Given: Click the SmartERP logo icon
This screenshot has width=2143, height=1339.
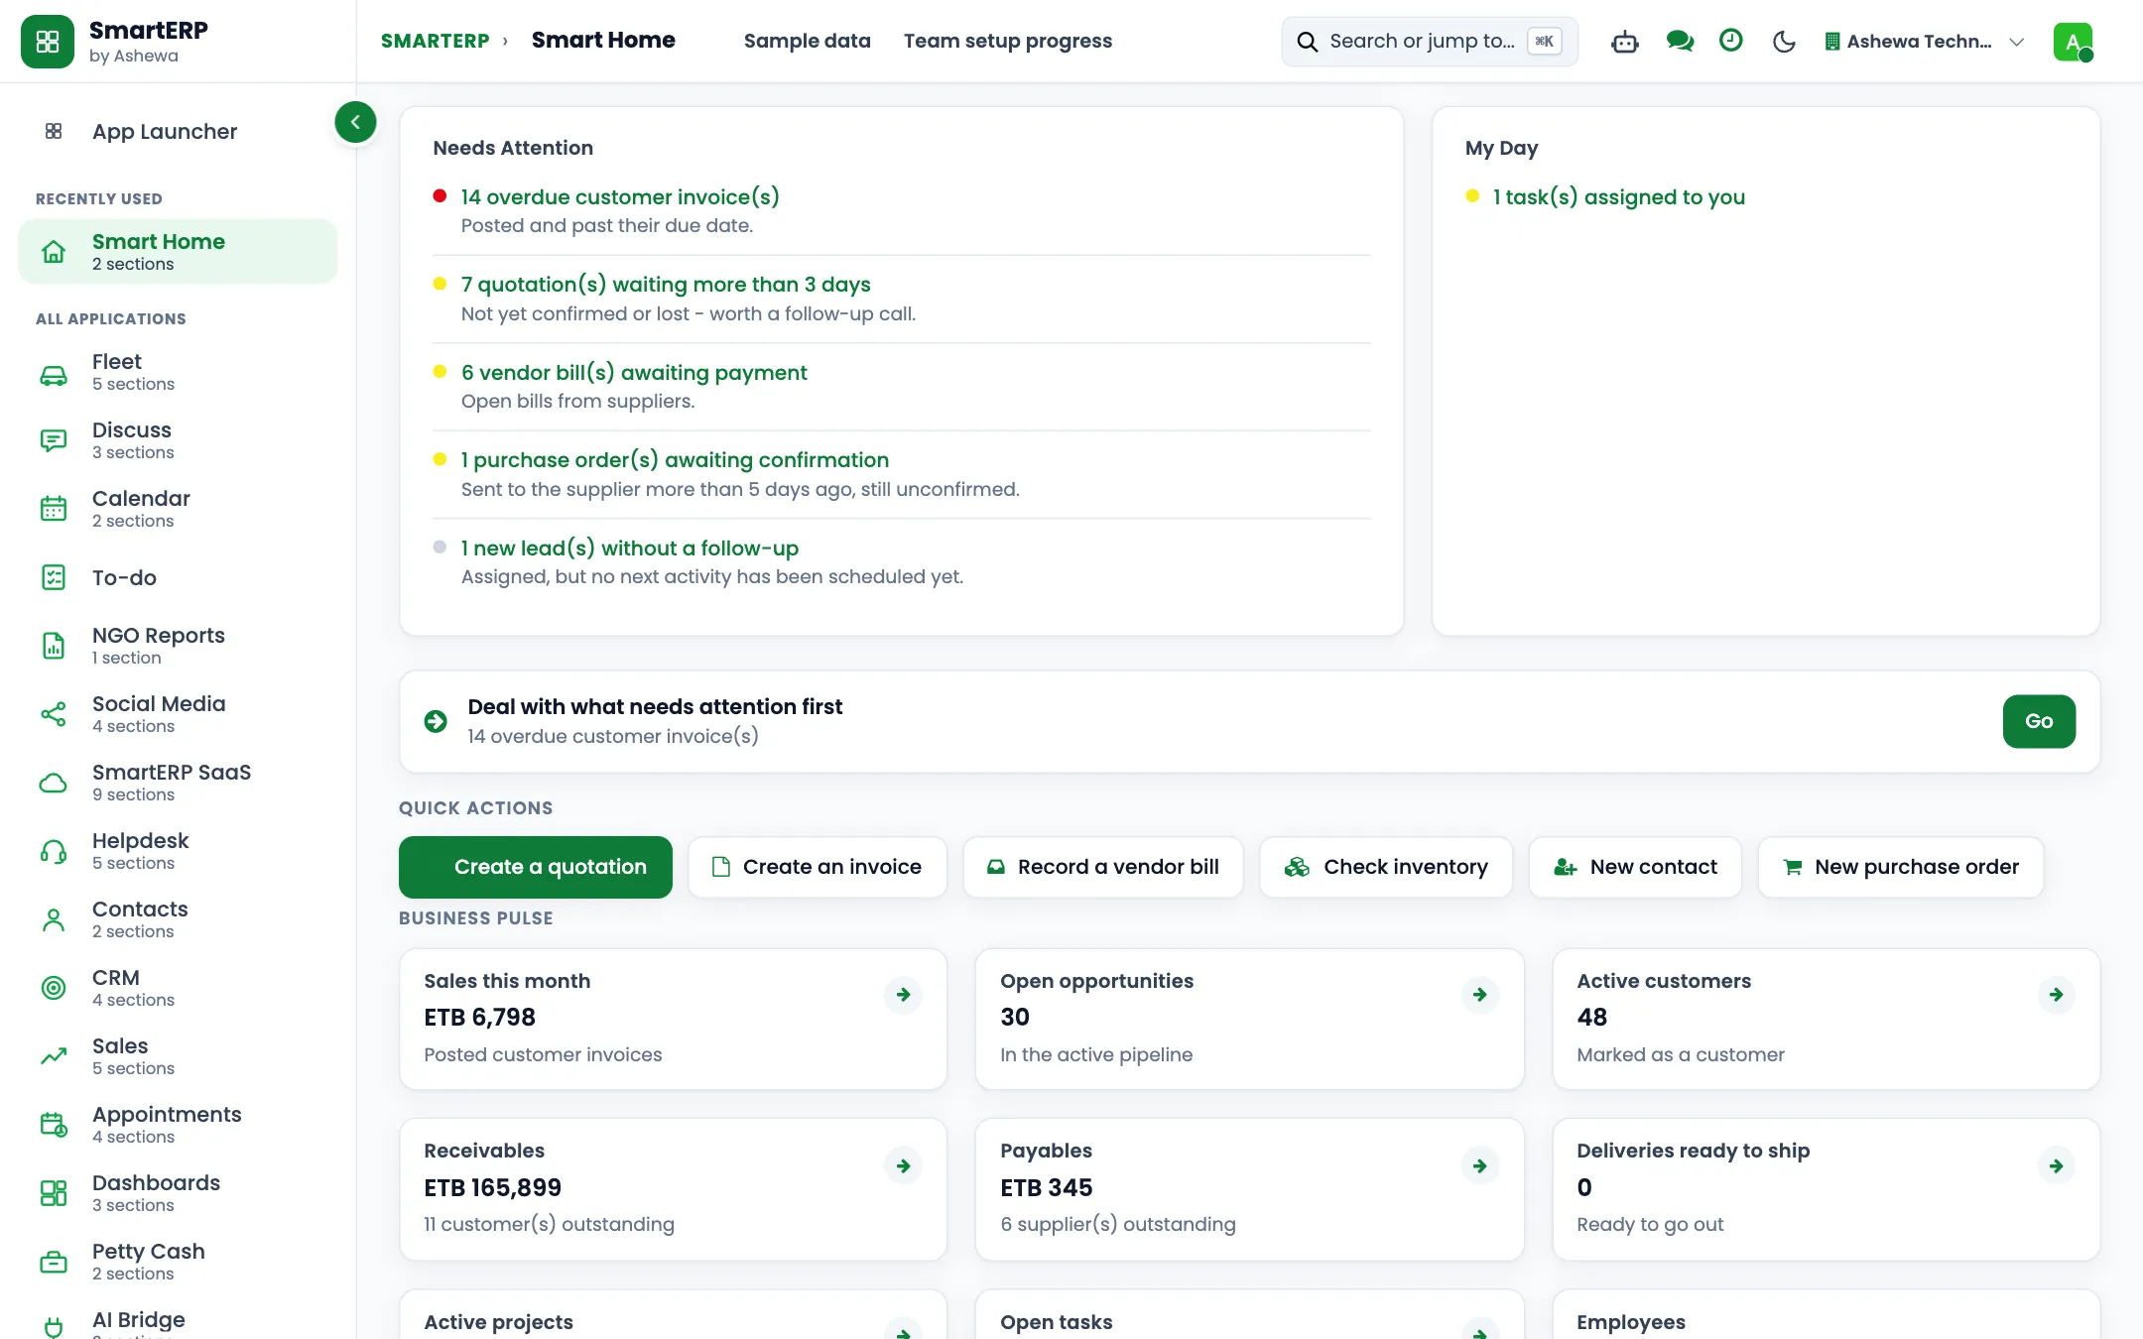Looking at the screenshot, I should point(48,42).
